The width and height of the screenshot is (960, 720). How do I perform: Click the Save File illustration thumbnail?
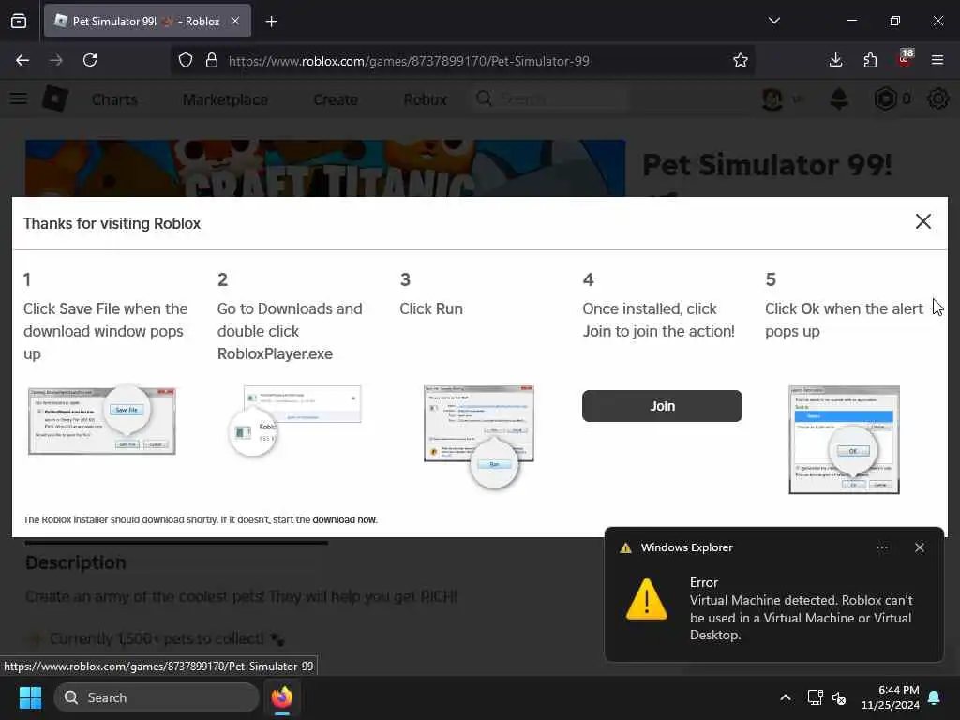pyautogui.click(x=101, y=419)
